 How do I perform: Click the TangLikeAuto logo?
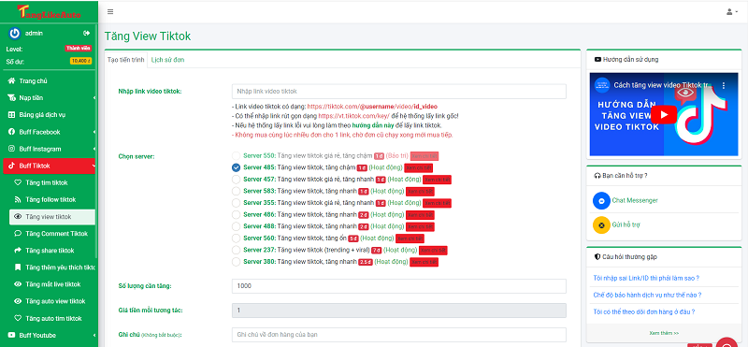49,12
